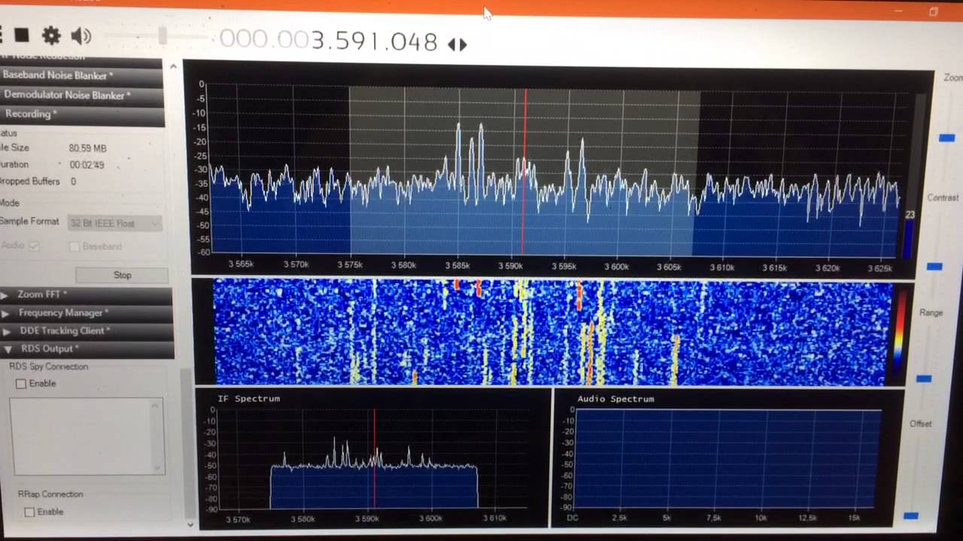Move the Zoom slider handle
Image resolution: width=963 pixels, height=541 pixels.
pyautogui.click(x=946, y=138)
